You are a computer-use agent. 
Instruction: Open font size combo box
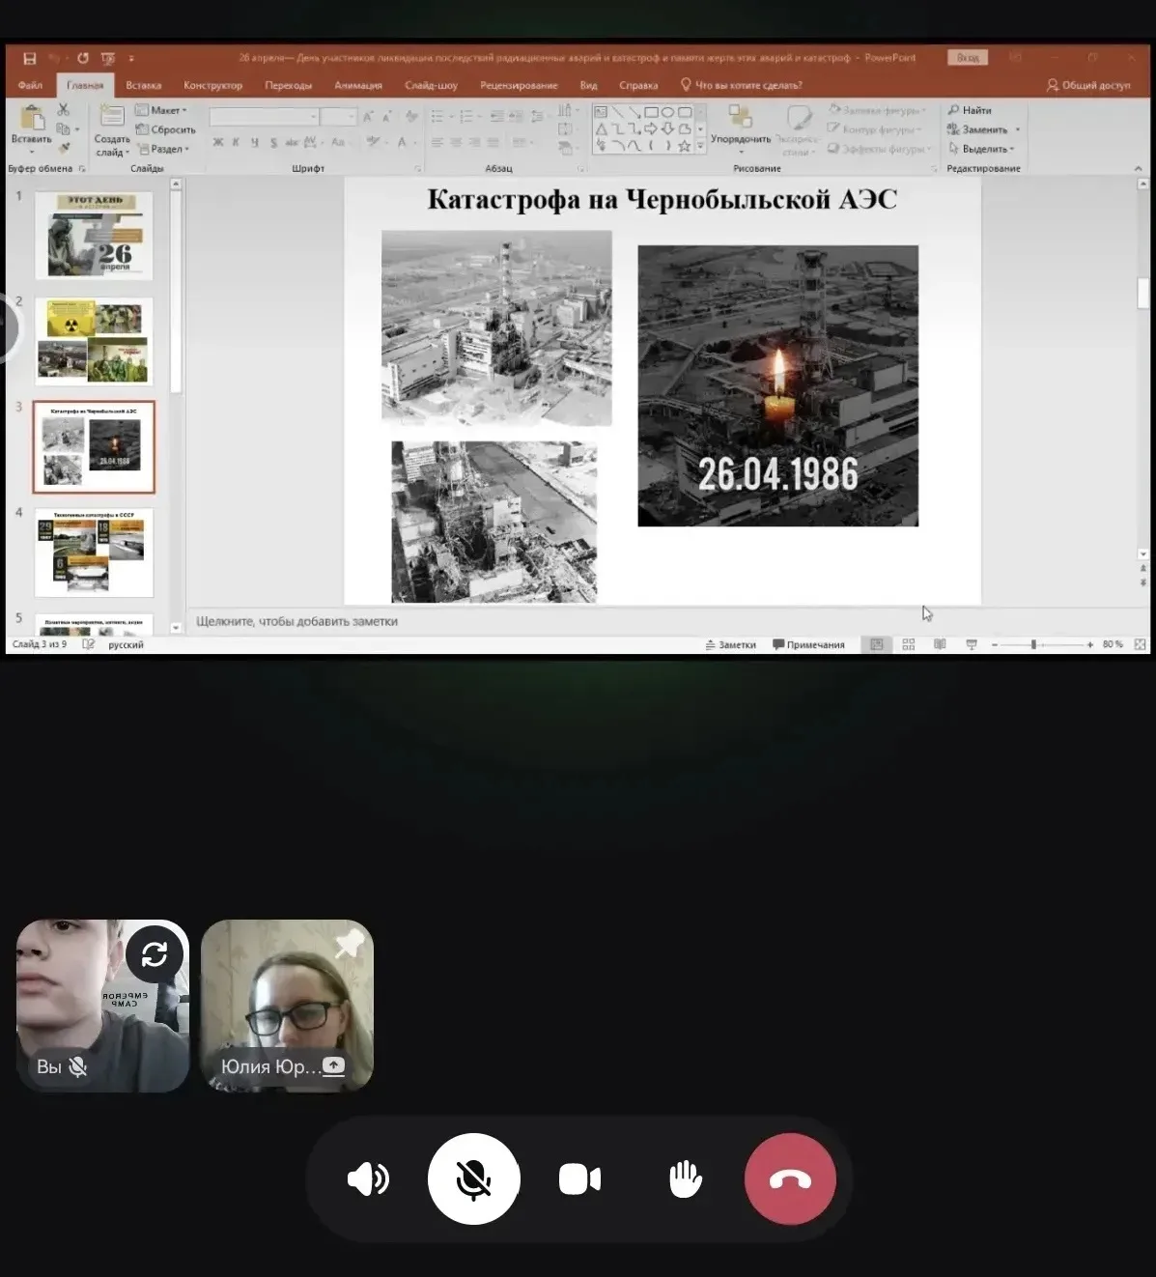click(x=339, y=117)
